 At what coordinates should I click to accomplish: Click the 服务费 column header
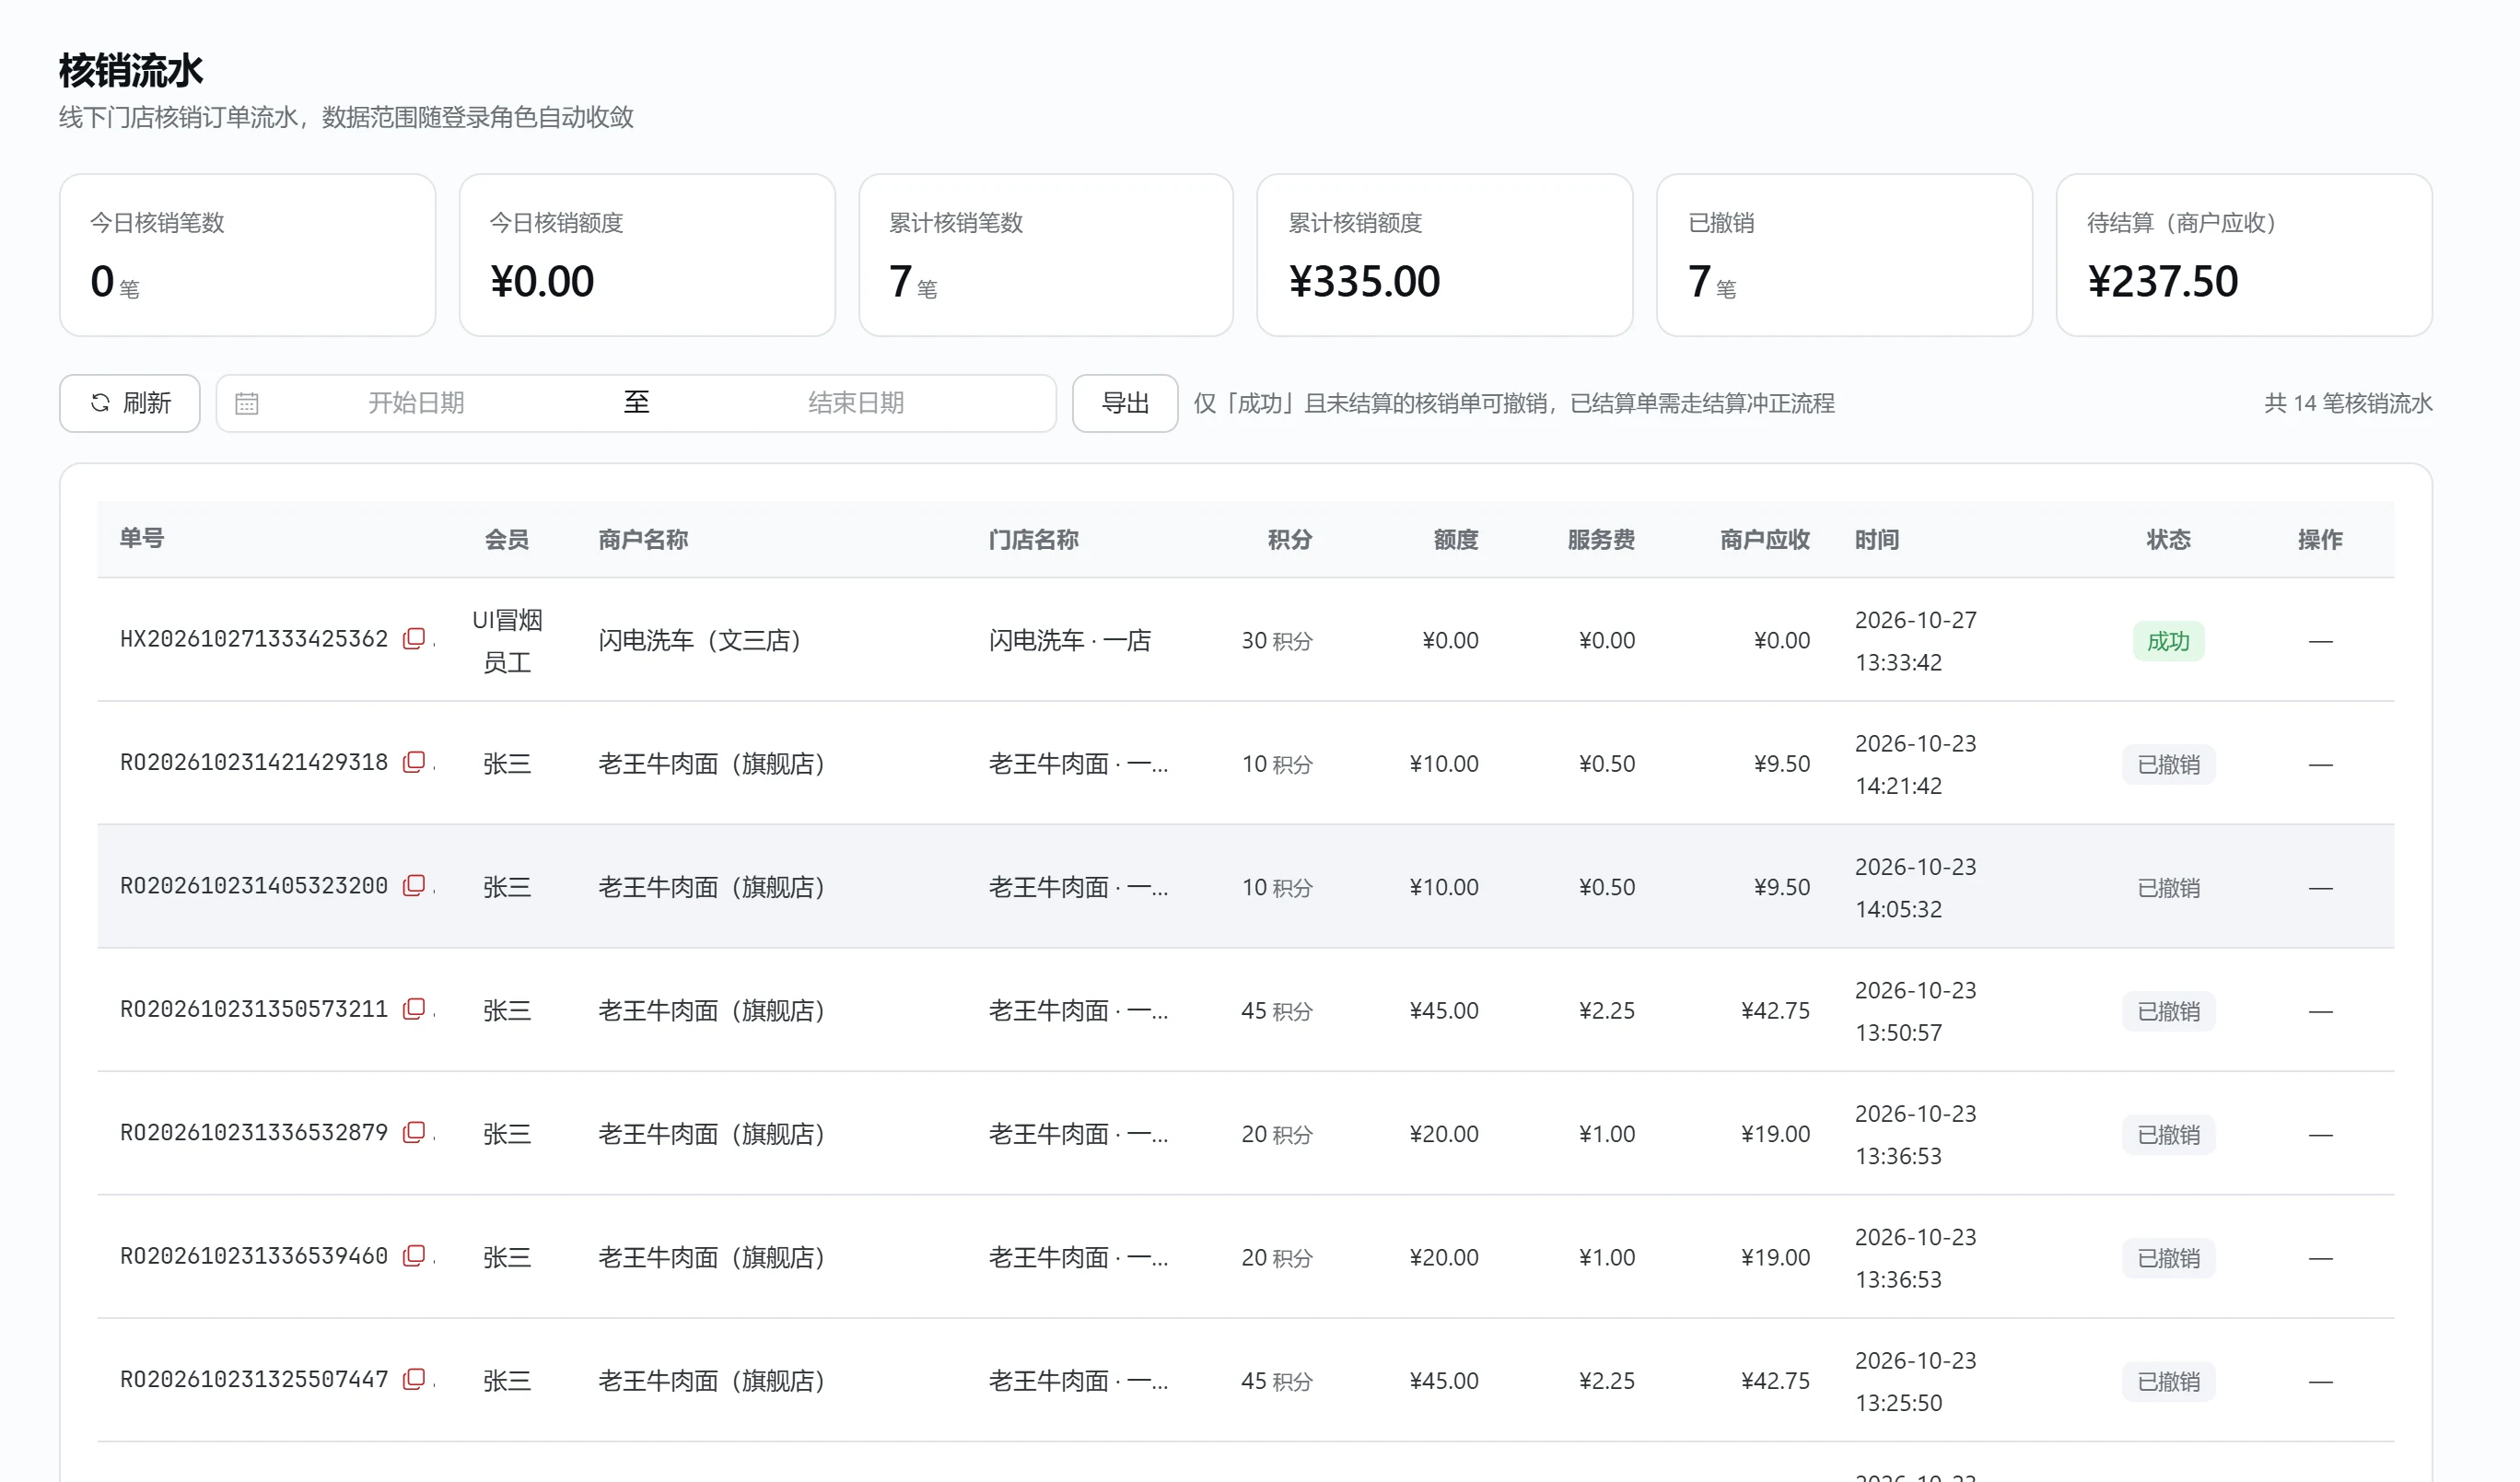(1601, 540)
